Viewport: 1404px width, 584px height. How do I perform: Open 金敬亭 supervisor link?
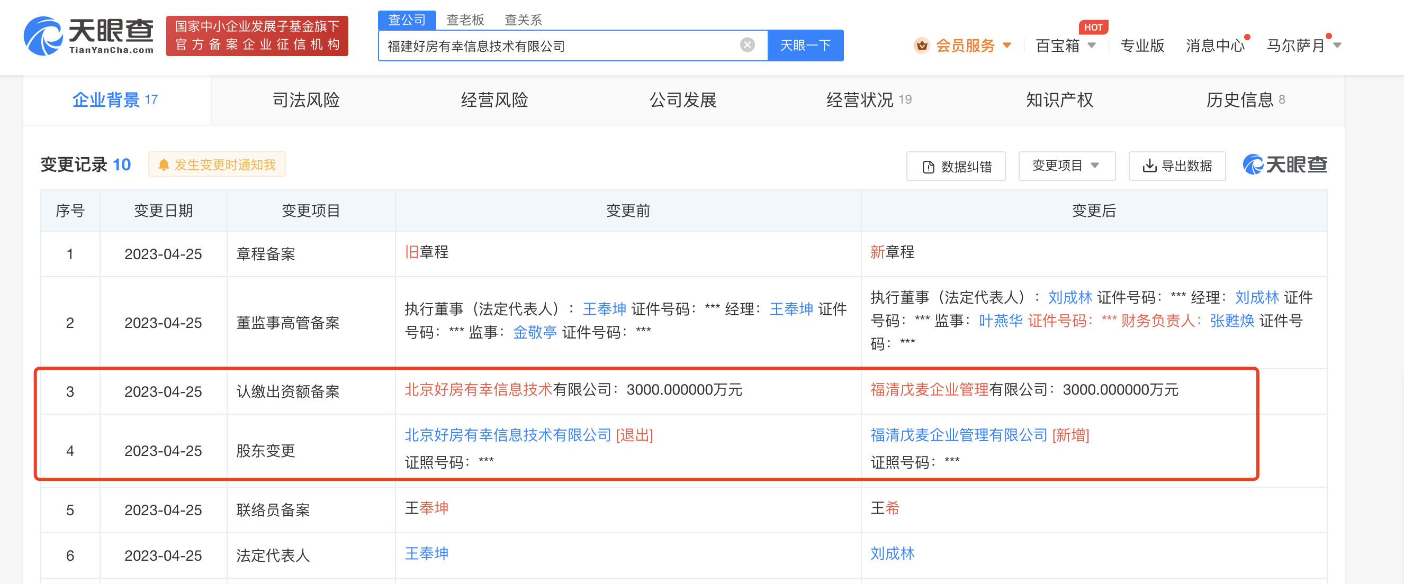[535, 332]
